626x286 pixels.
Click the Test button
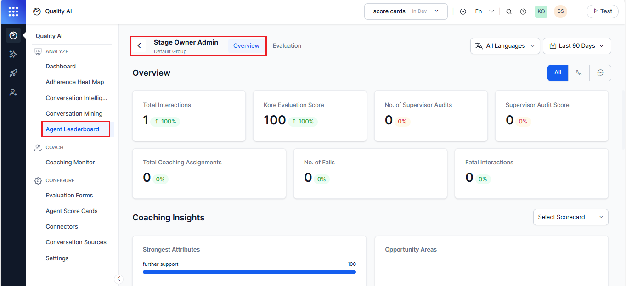click(x=602, y=11)
